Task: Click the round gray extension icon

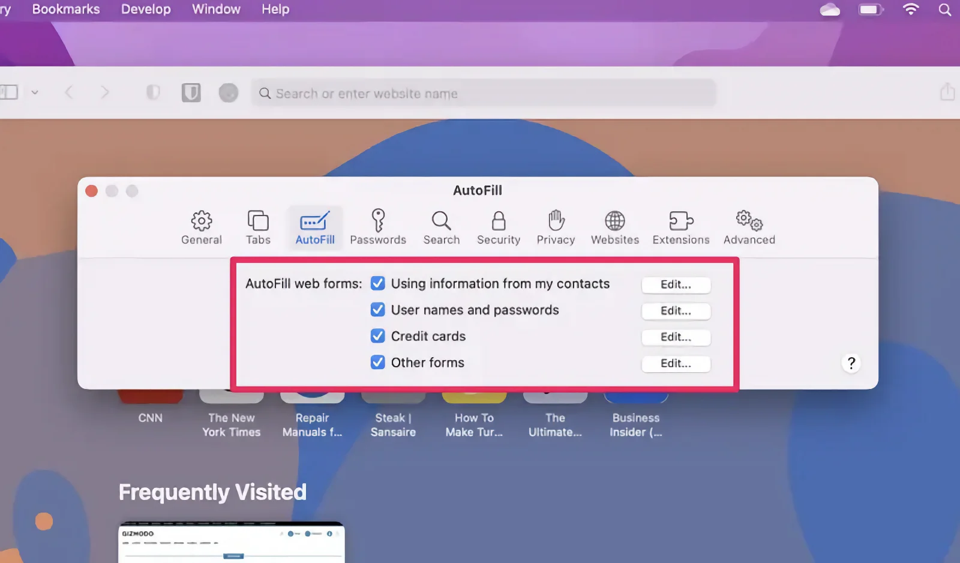Action: click(x=229, y=93)
